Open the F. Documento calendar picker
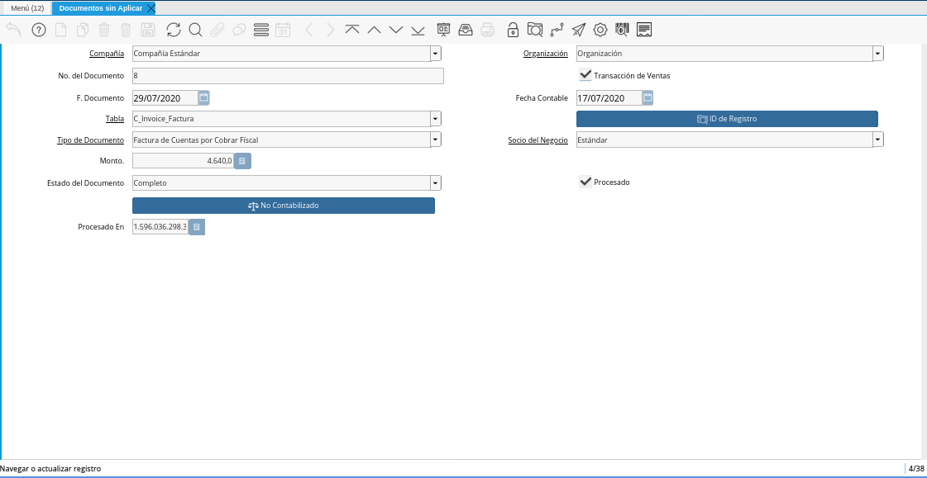Viewport: 927px width, 478px height. pos(204,97)
